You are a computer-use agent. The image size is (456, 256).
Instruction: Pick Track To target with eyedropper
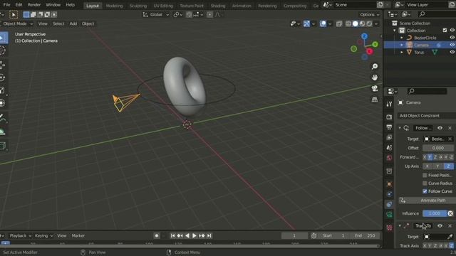450,237
